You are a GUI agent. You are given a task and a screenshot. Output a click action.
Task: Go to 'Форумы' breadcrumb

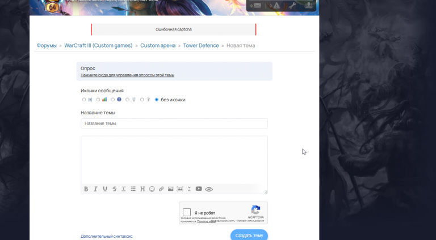[47, 45]
